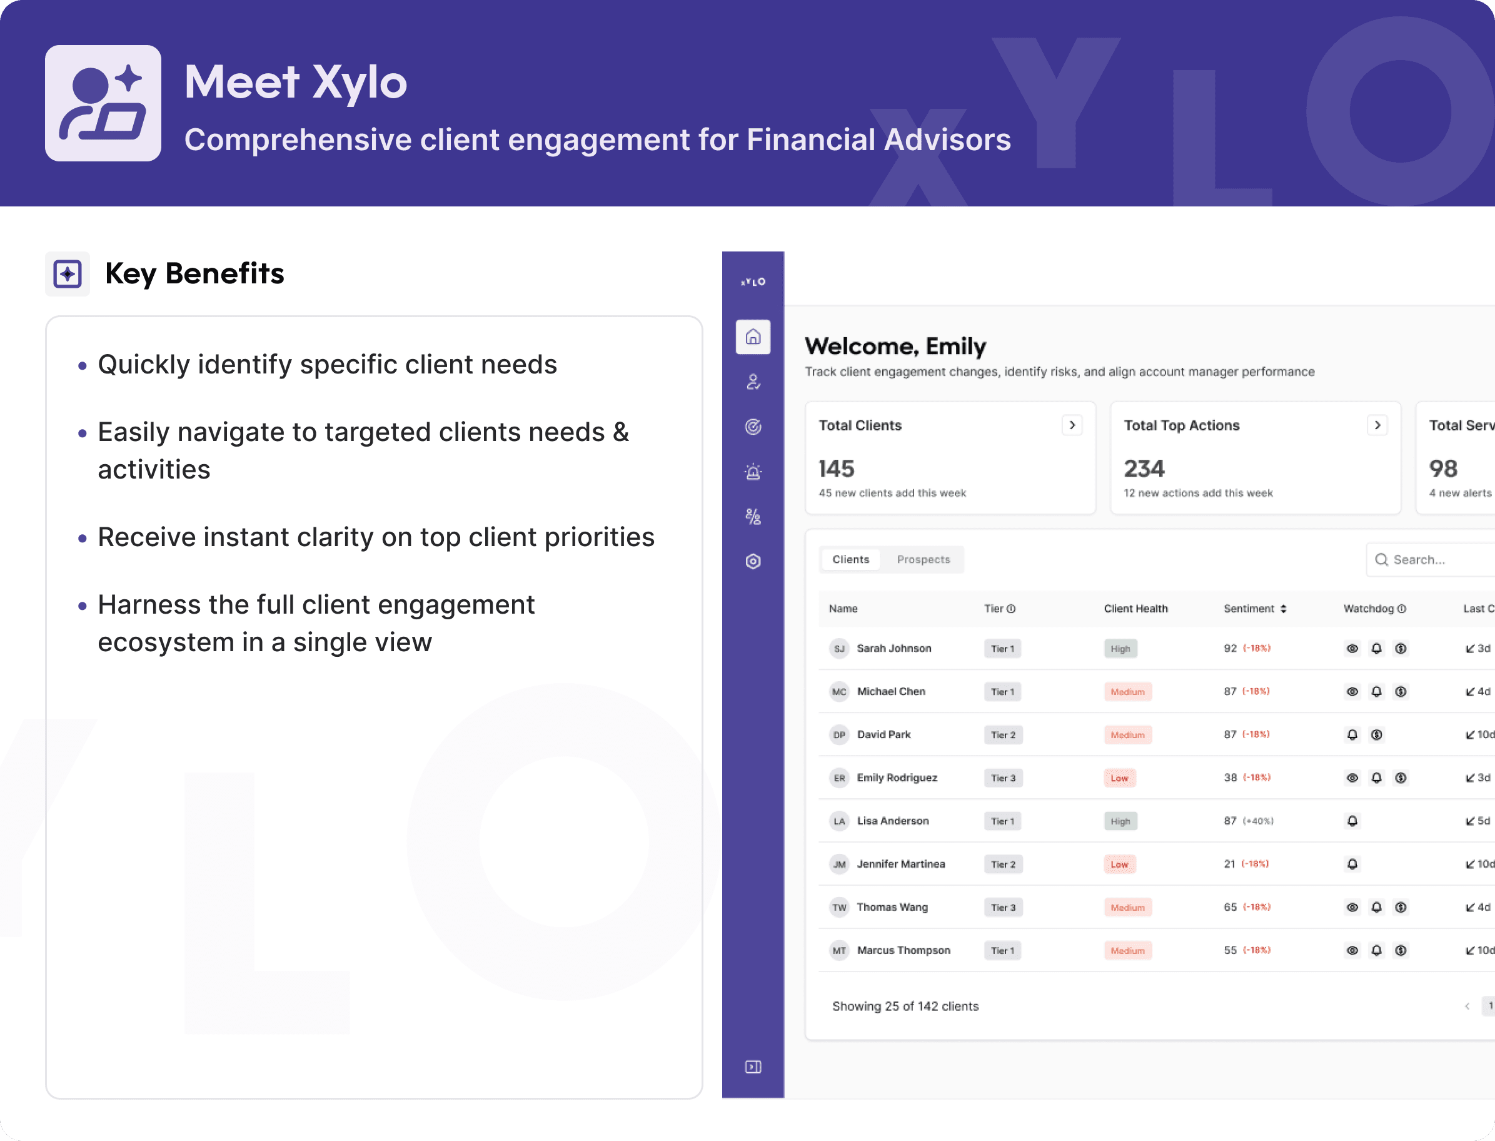Click the percent icon in sidebar
The width and height of the screenshot is (1495, 1141).
pyautogui.click(x=753, y=517)
